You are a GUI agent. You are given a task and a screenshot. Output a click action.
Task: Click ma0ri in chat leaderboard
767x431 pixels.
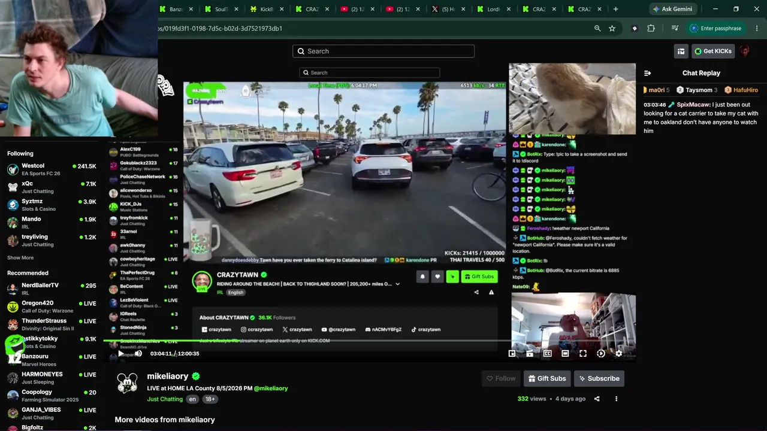tap(657, 90)
